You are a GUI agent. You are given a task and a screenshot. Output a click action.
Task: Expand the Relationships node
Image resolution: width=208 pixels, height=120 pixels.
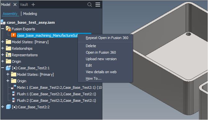(x=2, y=48)
